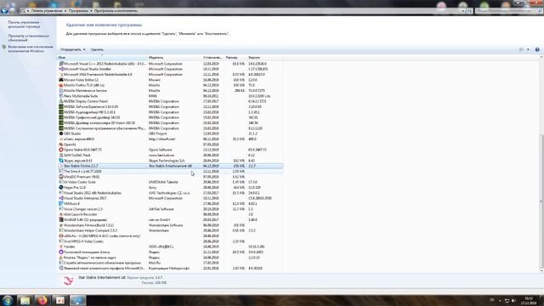Select the SAM CoDeC Pack entry
The image size is (544, 306).
pyautogui.click(x=170, y=155)
